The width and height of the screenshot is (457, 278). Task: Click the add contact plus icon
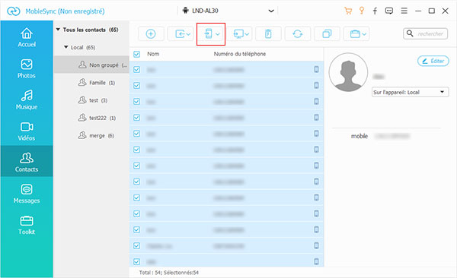[x=151, y=33]
